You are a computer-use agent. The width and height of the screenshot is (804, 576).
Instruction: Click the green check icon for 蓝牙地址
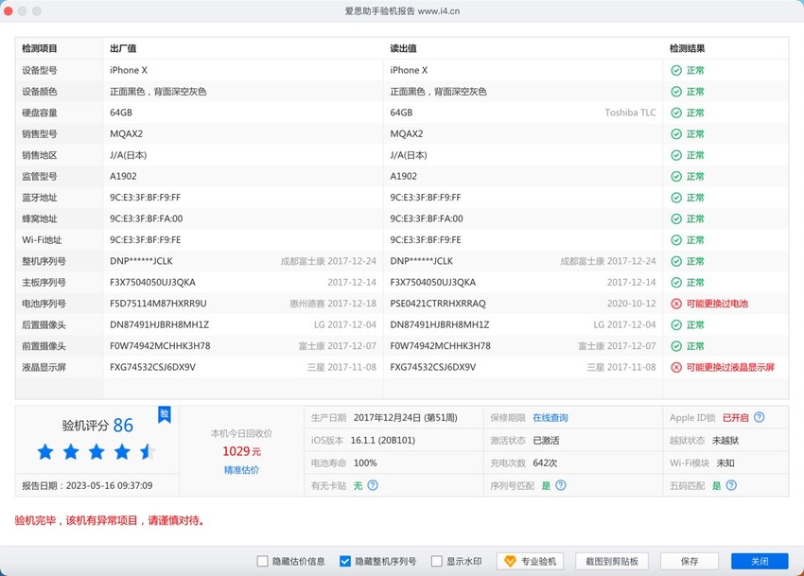676,198
